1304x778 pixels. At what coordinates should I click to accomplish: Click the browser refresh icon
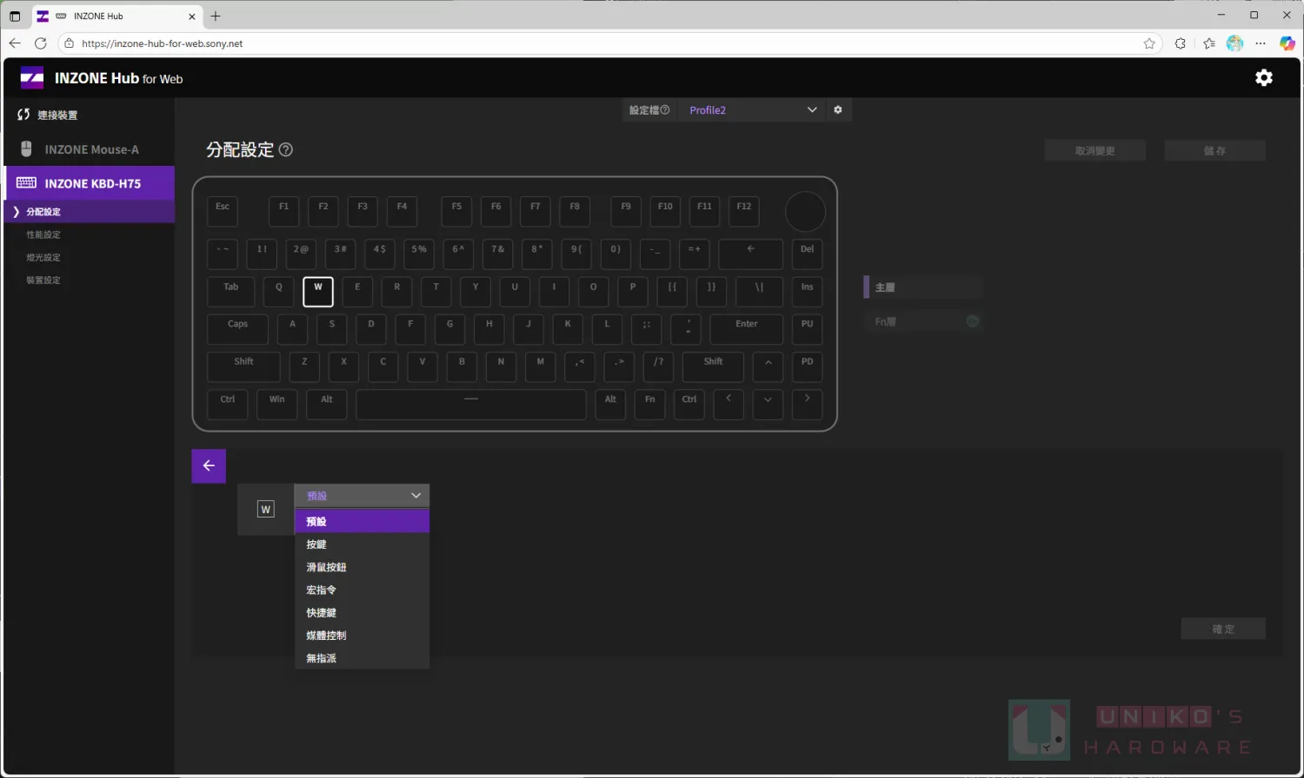click(41, 43)
